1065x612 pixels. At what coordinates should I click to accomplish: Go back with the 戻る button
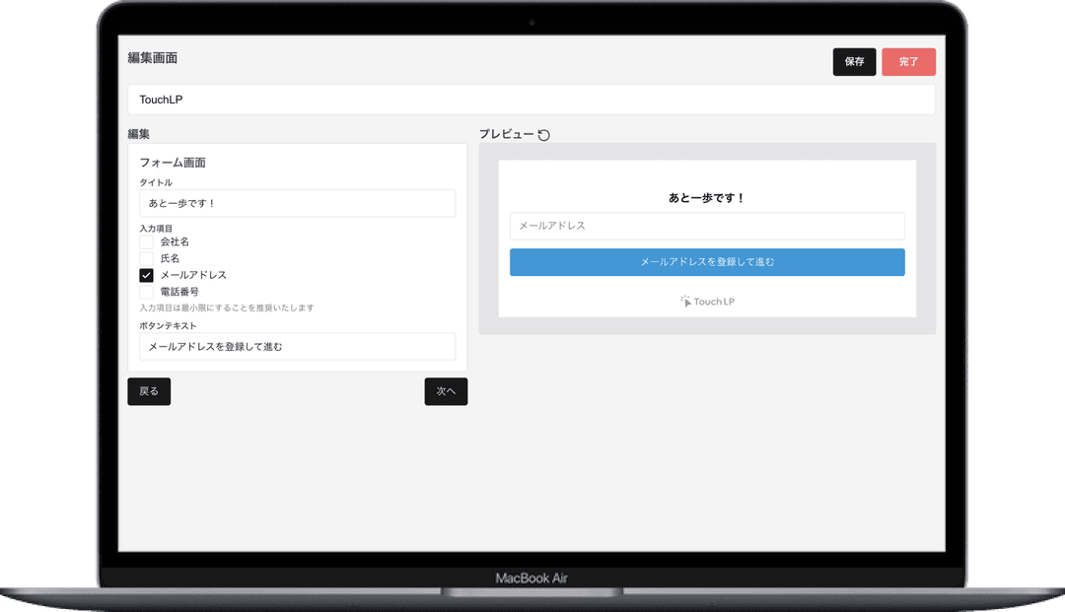(x=149, y=391)
